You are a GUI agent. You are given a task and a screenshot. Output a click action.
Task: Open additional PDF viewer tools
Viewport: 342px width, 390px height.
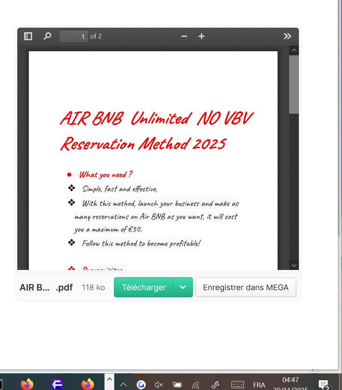pyautogui.click(x=287, y=36)
